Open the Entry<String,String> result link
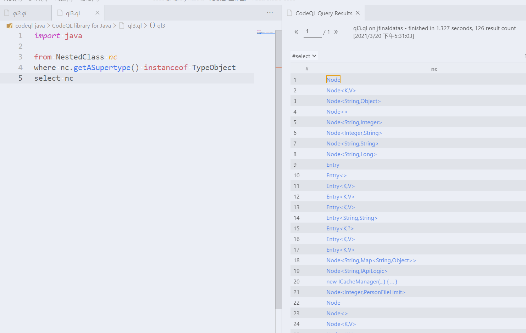Screen dimensions: 526x333 [x=352, y=218]
